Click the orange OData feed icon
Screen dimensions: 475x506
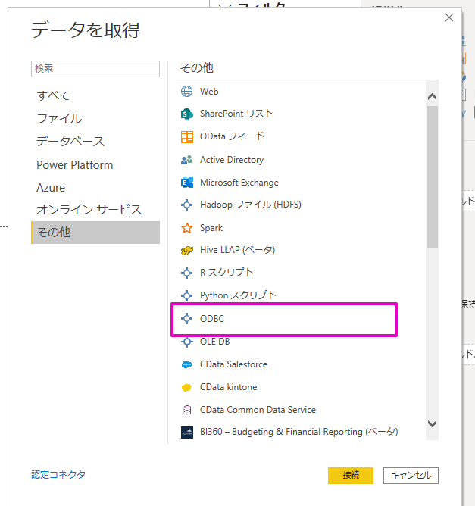pyautogui.click(x=187, y=137)
